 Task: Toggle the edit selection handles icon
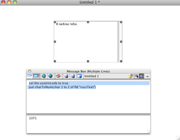point(141,76)
